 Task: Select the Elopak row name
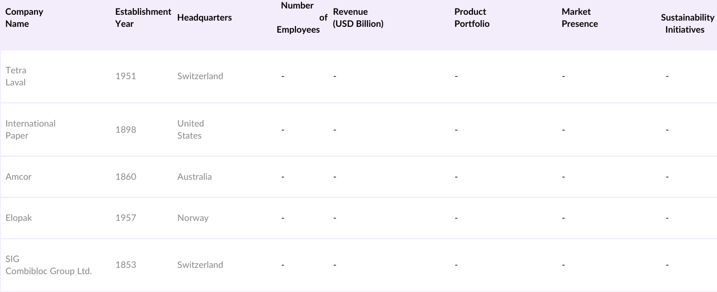point(19,218)
